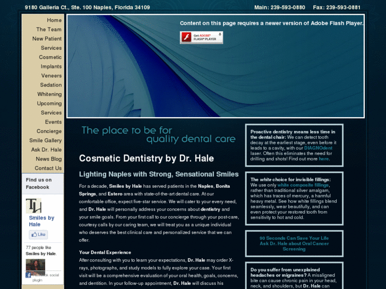Screen dimensions: 386x289
Task: Click 'Lighting Naples with Strong, Sensational Smiles' heading
Action: tap(159, 174)
